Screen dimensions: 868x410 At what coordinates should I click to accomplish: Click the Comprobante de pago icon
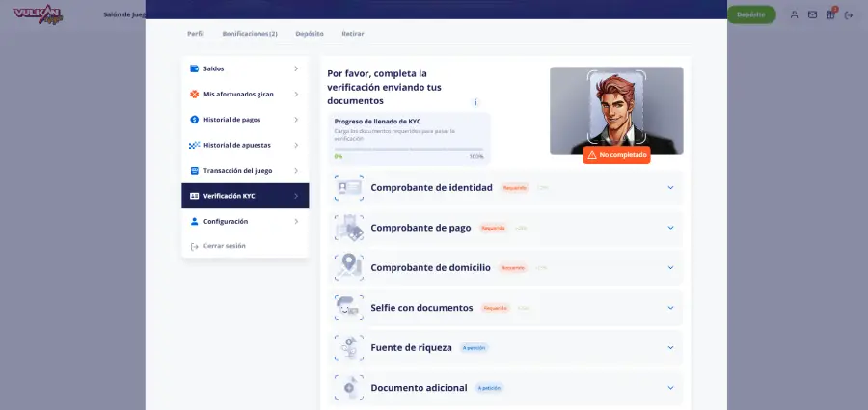(x=349, y=228)
